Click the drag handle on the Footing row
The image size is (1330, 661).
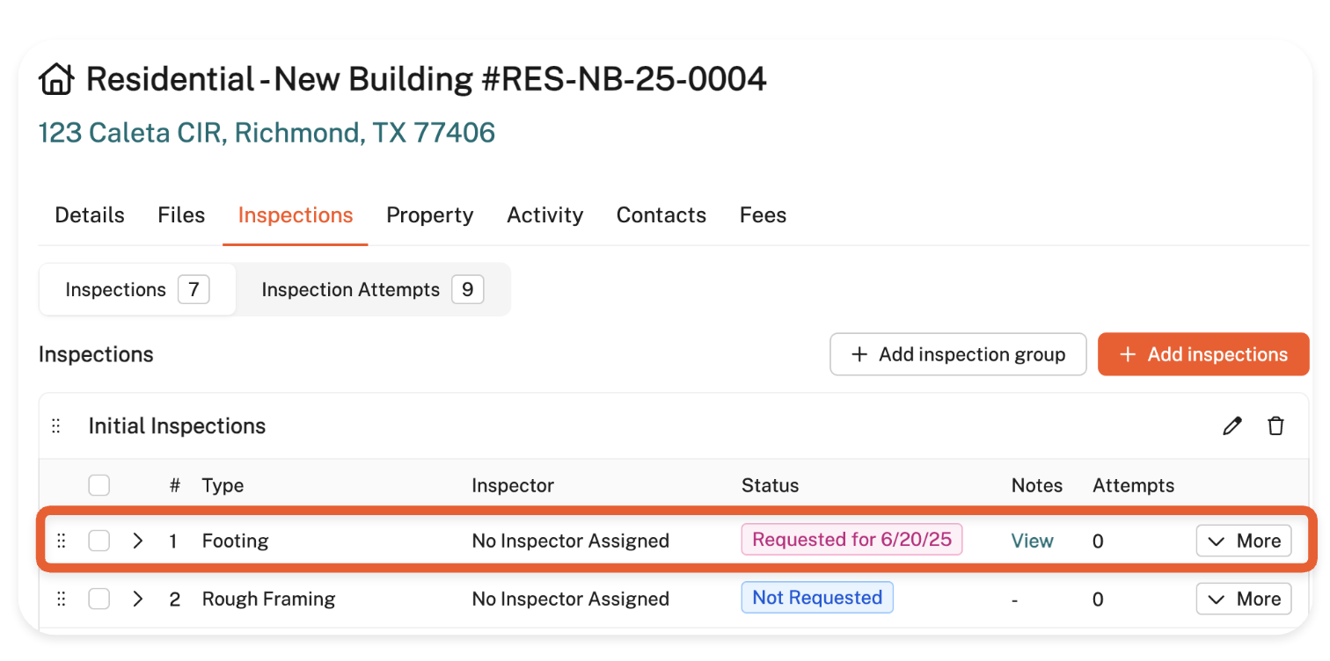pyautogui.click(x=62, y=541)
